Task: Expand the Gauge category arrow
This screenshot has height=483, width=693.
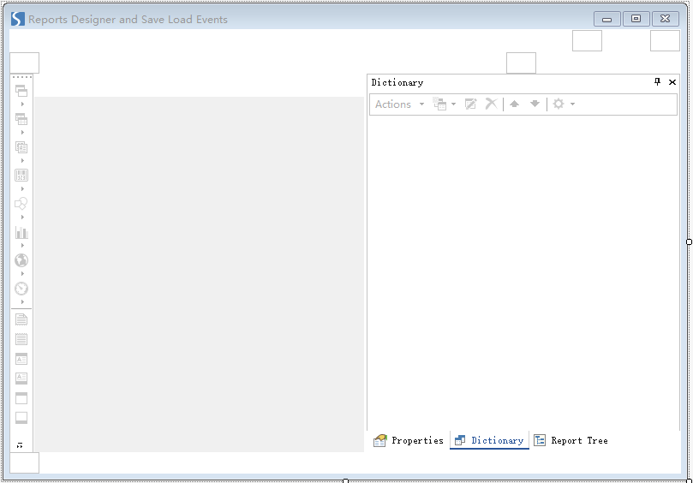Action: 22,302
